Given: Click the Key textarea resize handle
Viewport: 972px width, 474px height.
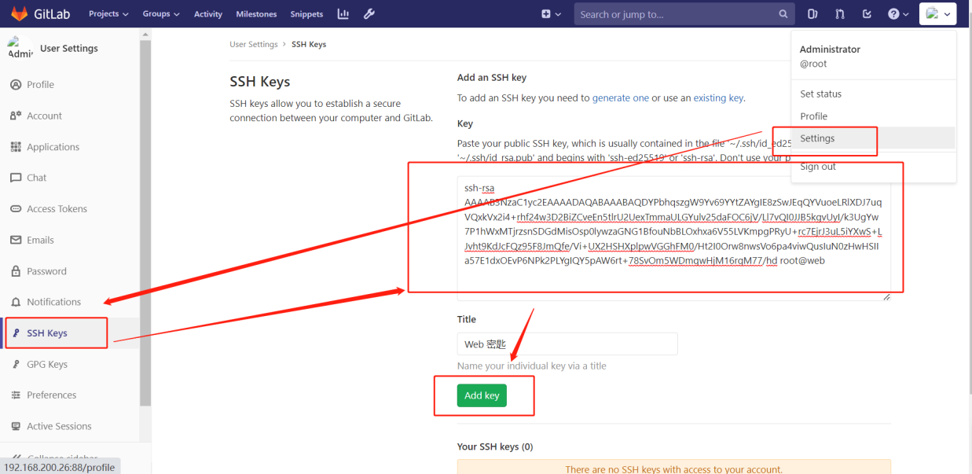Looking at the screenshot, I should [x=886, y=296].
